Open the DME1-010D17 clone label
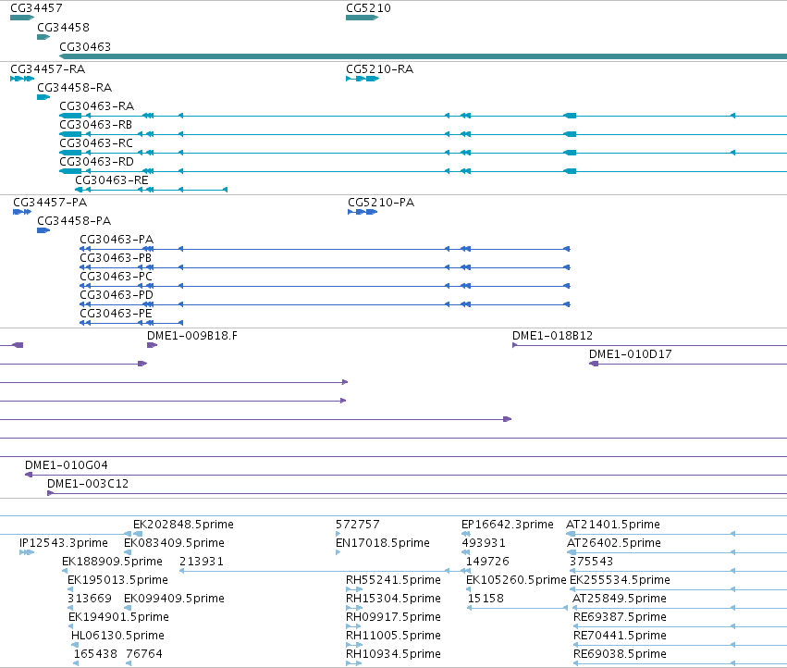The width and height of the screenshot is (787, 668). click(631, 354)
